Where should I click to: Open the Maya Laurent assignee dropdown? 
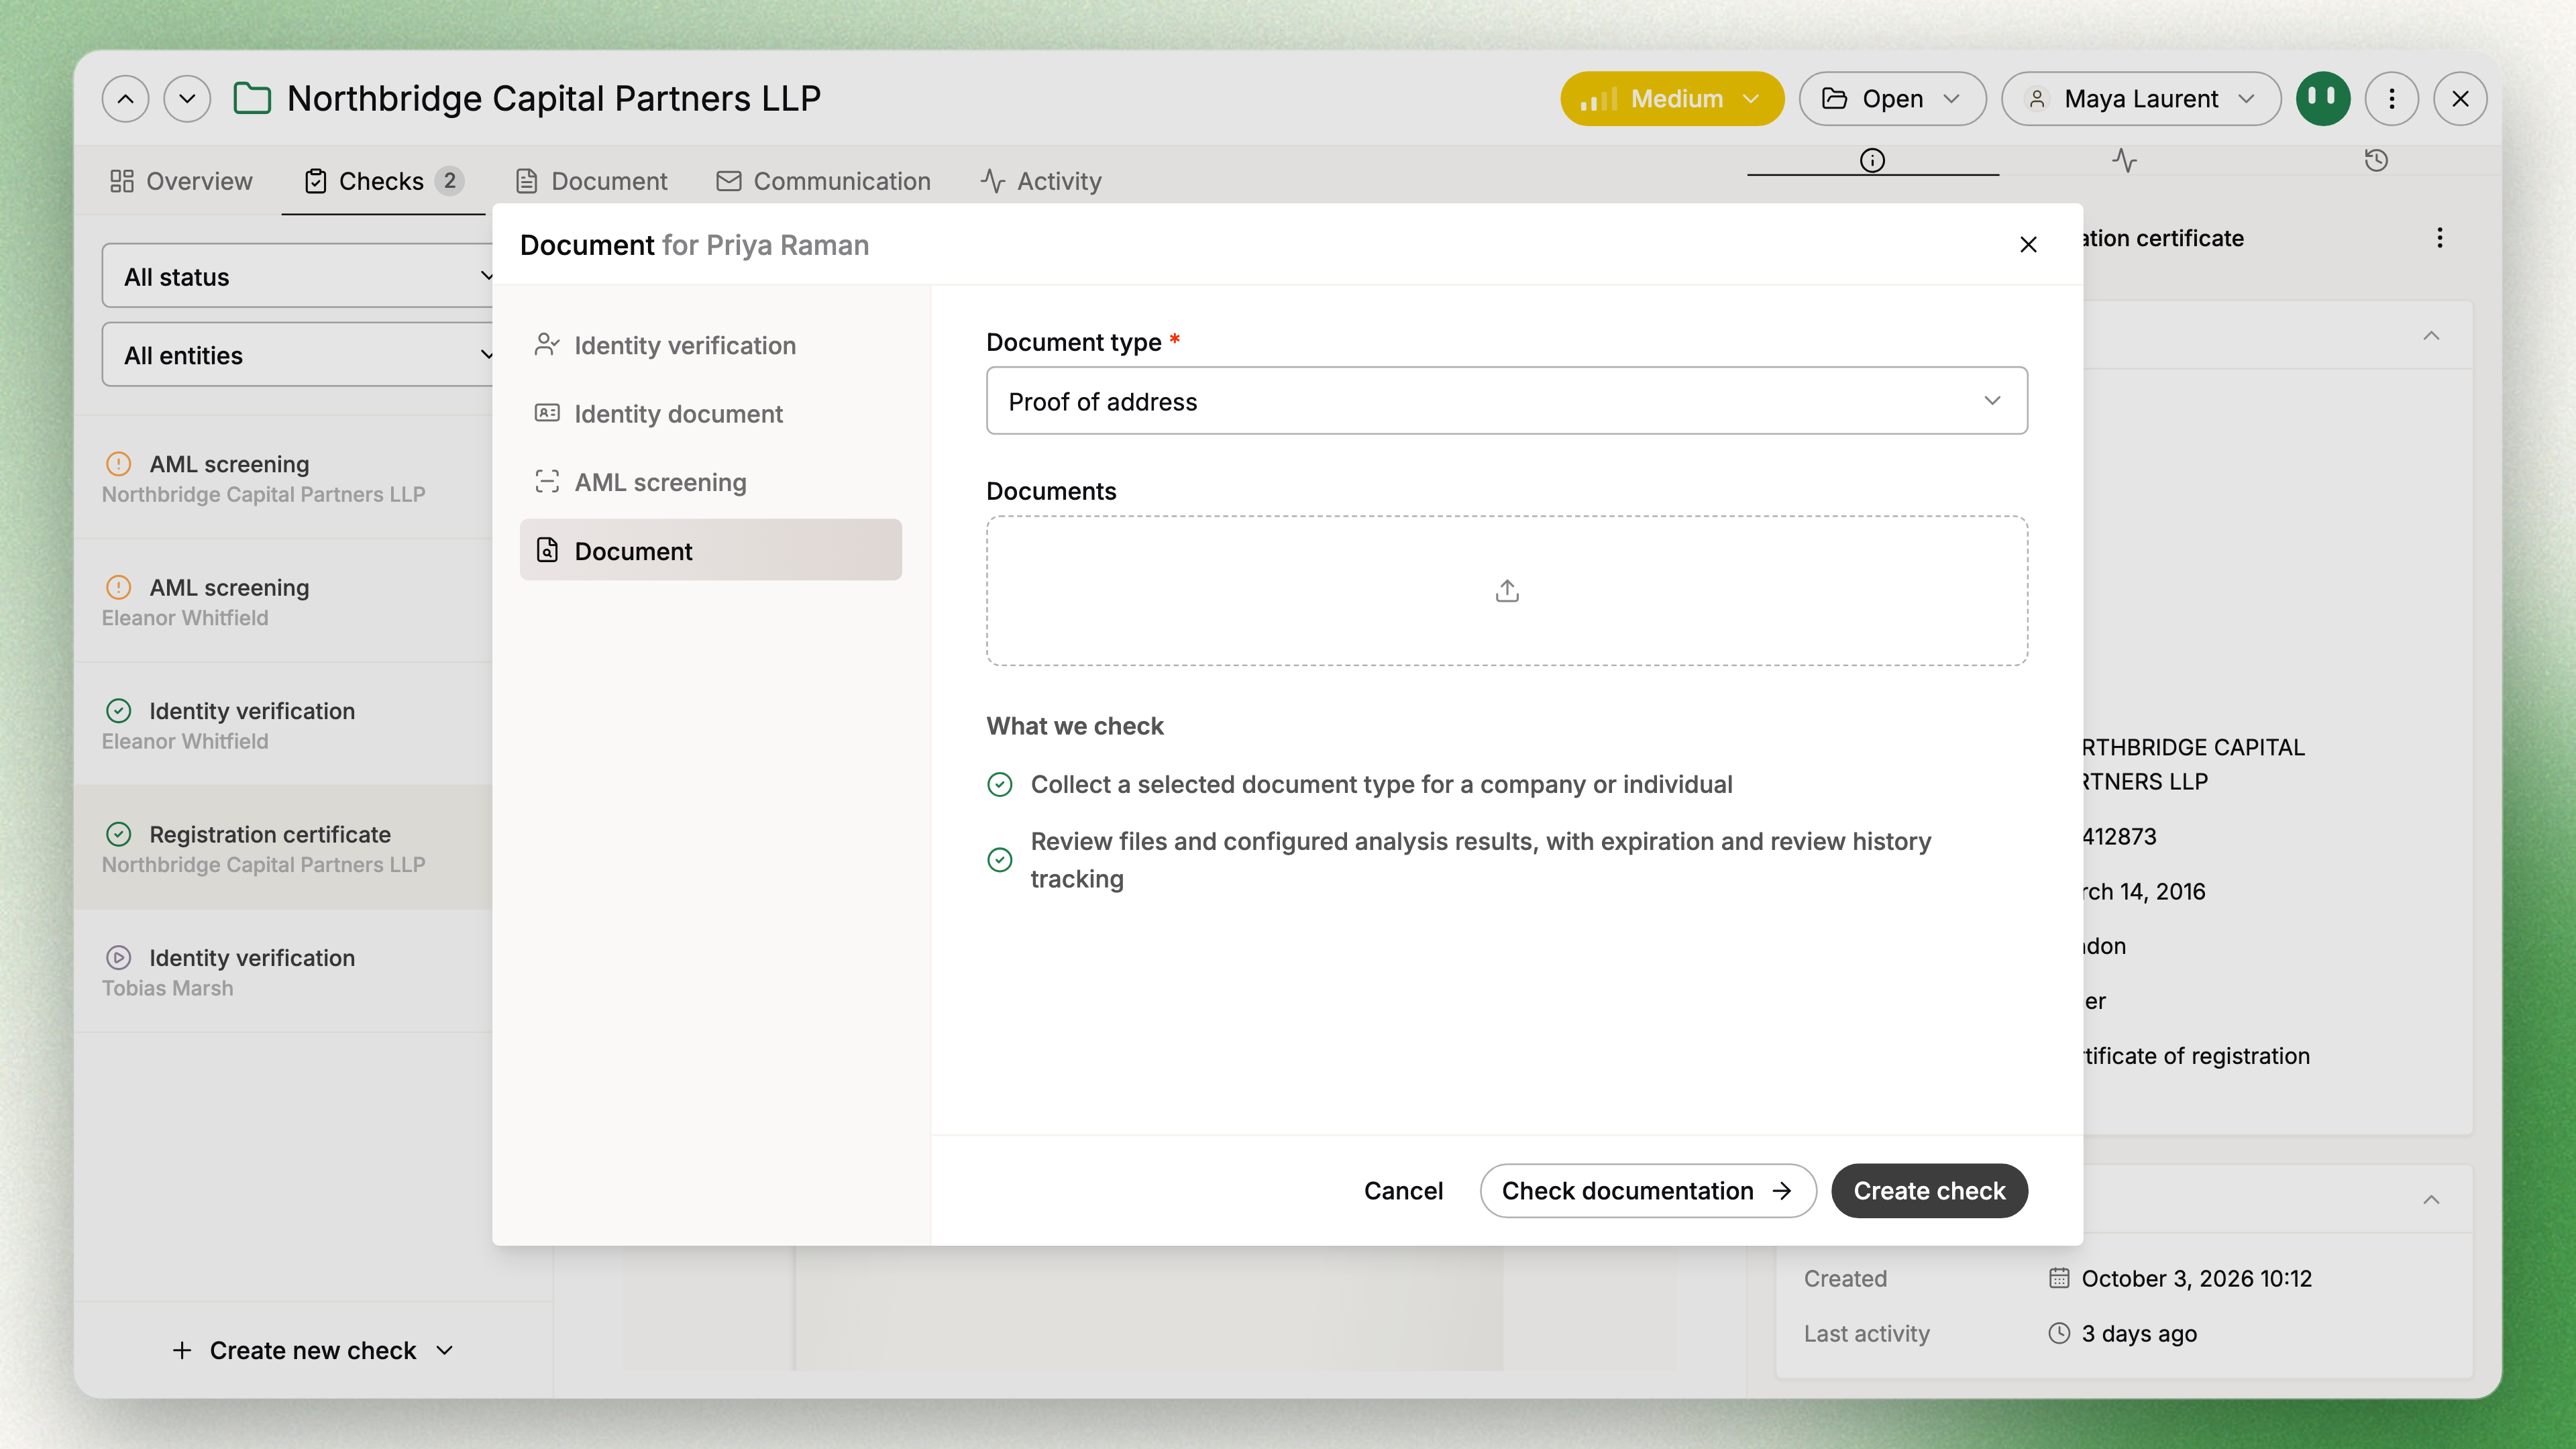pyautogui.click(x=2141, y=99)
